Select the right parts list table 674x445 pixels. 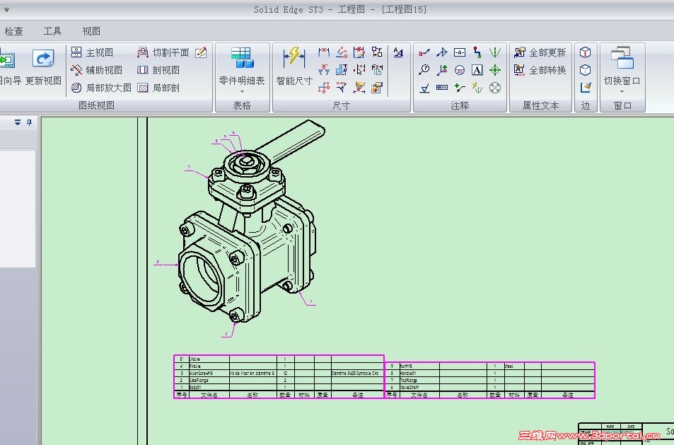tap(489, 380)
